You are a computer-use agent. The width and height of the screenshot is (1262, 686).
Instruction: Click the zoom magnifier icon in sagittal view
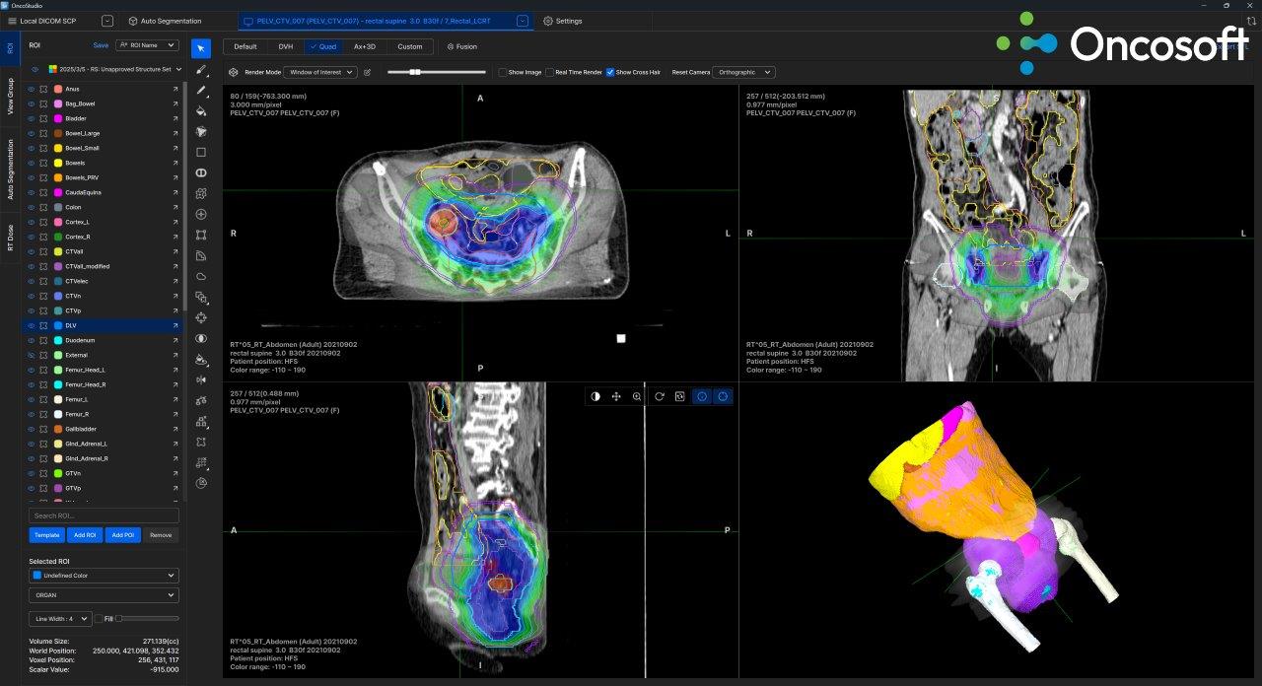[637, 396]
